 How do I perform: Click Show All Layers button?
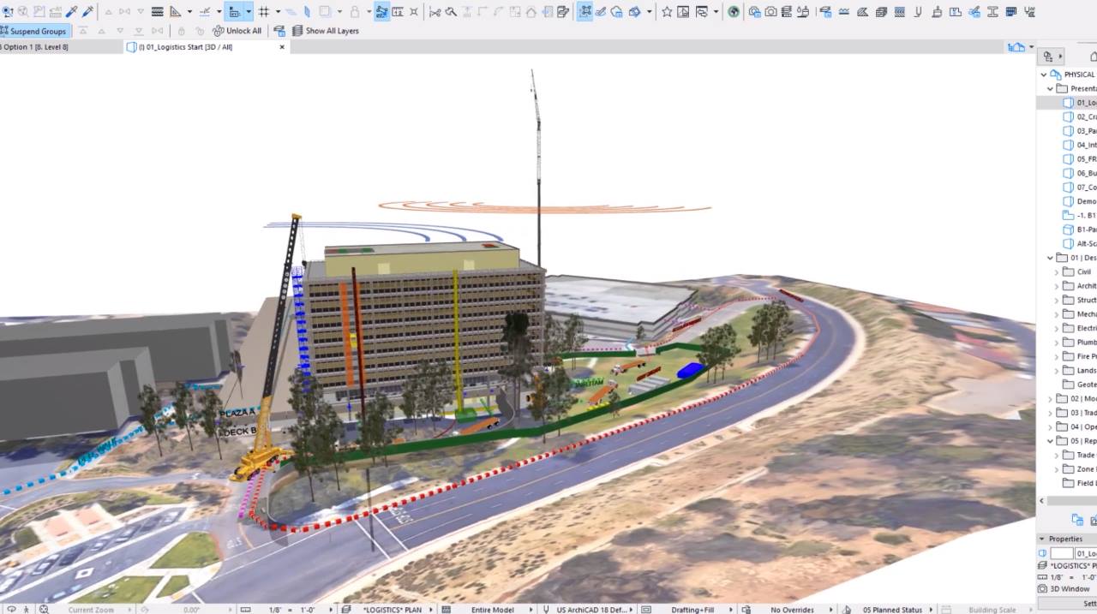[x=326, y=31]
